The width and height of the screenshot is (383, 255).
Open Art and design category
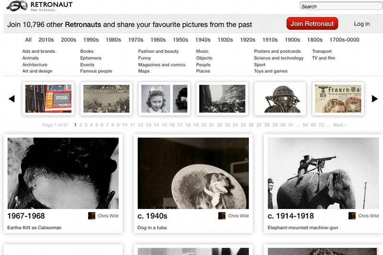point(37,71)
